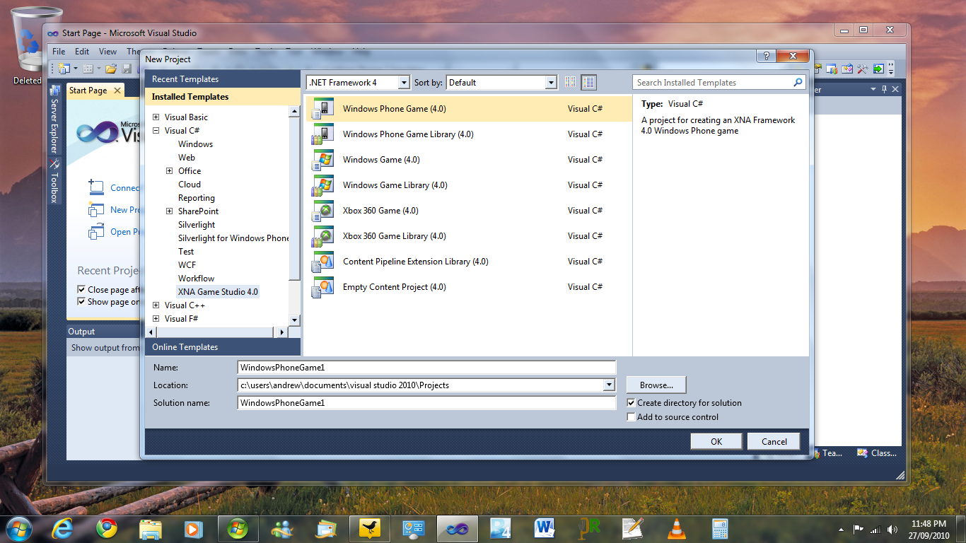Select Silverlight for Windows Phone category
966x543 pixels.
(x=233, y=238)
